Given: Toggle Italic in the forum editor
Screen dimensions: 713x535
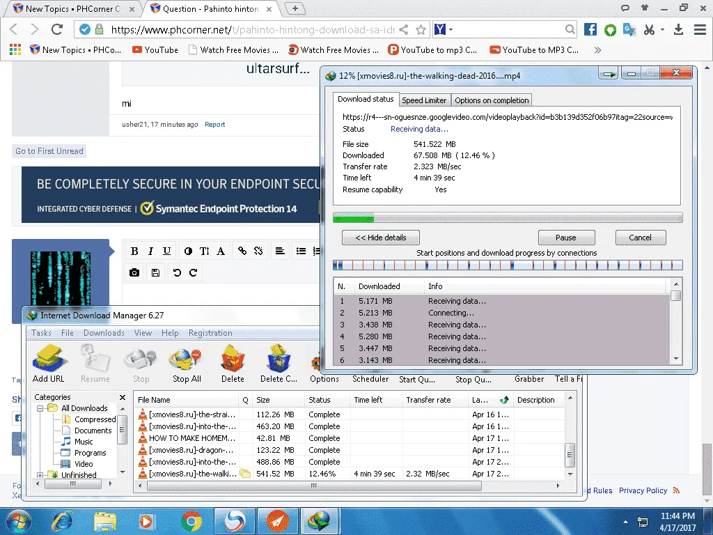Looking at the screenshot, I should pyautogui.click(x=150, y=251).
